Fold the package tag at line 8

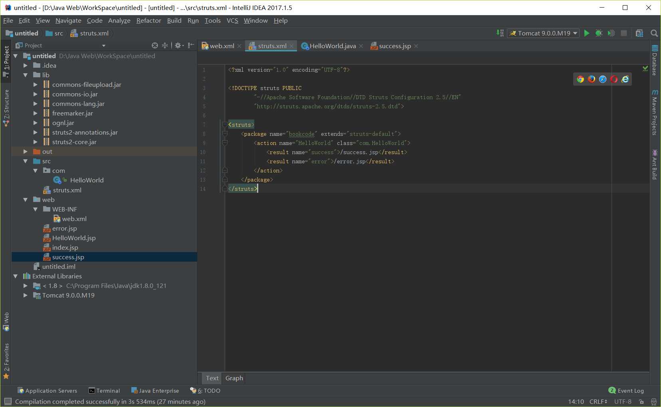tap(225, 134)
